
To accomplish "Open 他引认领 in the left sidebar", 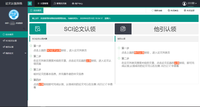I will (x=9, y=47).
